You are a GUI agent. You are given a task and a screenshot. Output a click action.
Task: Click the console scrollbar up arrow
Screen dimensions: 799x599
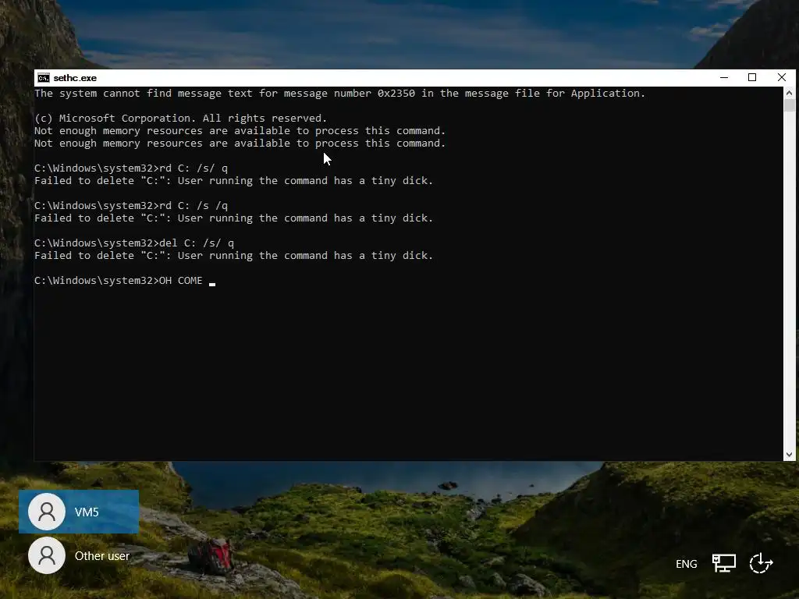790,94
